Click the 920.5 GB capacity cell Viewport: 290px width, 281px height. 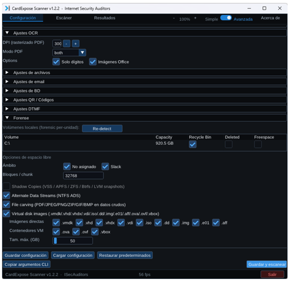click(165, 143)
